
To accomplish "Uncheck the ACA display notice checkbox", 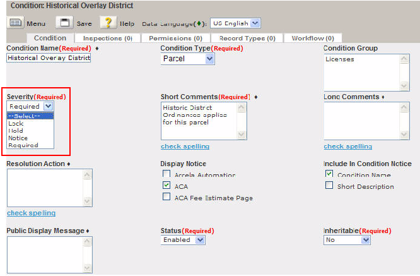I will pyautogui.click(x=166, y=186).
